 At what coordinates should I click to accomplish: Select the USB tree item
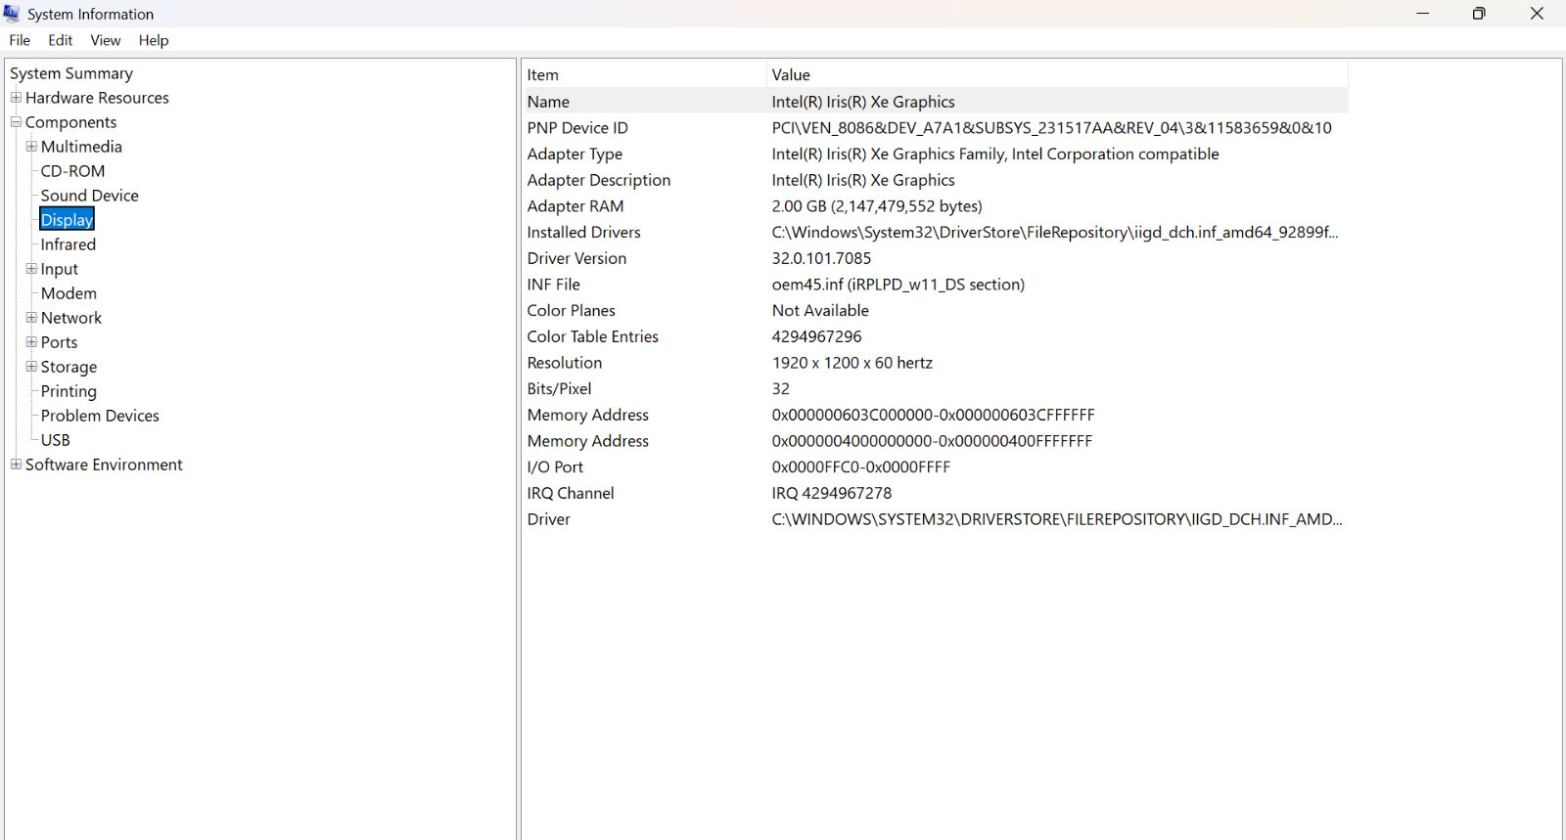coord(56,440)
